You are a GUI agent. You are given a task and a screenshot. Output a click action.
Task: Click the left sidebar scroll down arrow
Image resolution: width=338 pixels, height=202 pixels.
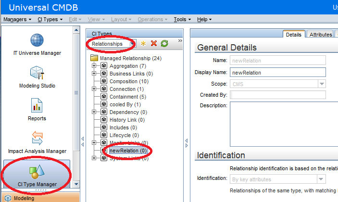76,184
